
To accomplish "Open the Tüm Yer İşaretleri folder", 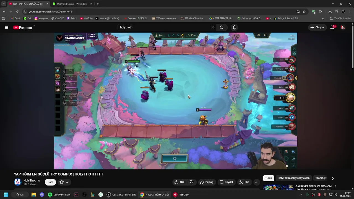I will coord(340,19).
